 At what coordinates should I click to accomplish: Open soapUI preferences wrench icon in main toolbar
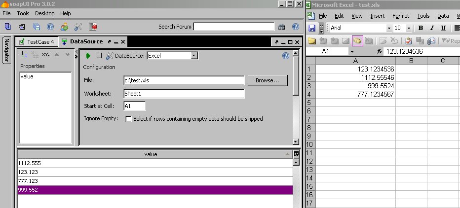point(78,27)
